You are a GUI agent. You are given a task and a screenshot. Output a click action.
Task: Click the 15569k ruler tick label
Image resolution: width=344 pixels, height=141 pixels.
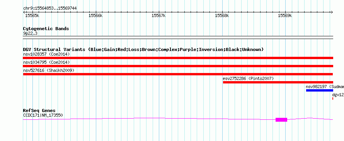285,15
